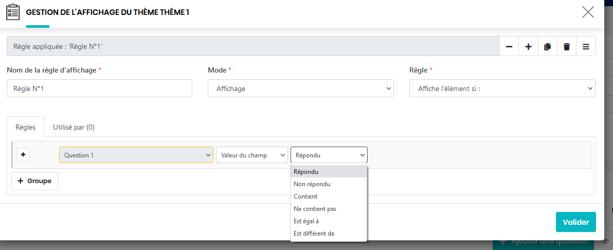Click the '+ Groupe' button
Screen dimensions: 613x250
point(34,181)
